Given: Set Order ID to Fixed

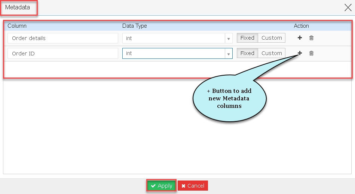Looking at the screenshot, I should click(247, 53).
